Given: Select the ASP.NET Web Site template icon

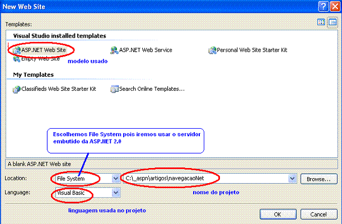Looking at the screenshot, I should coord(17,50).
